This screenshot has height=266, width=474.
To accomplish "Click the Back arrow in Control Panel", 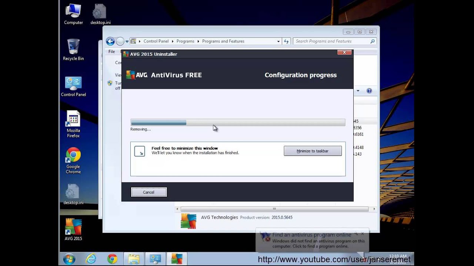I will point(110,41).
